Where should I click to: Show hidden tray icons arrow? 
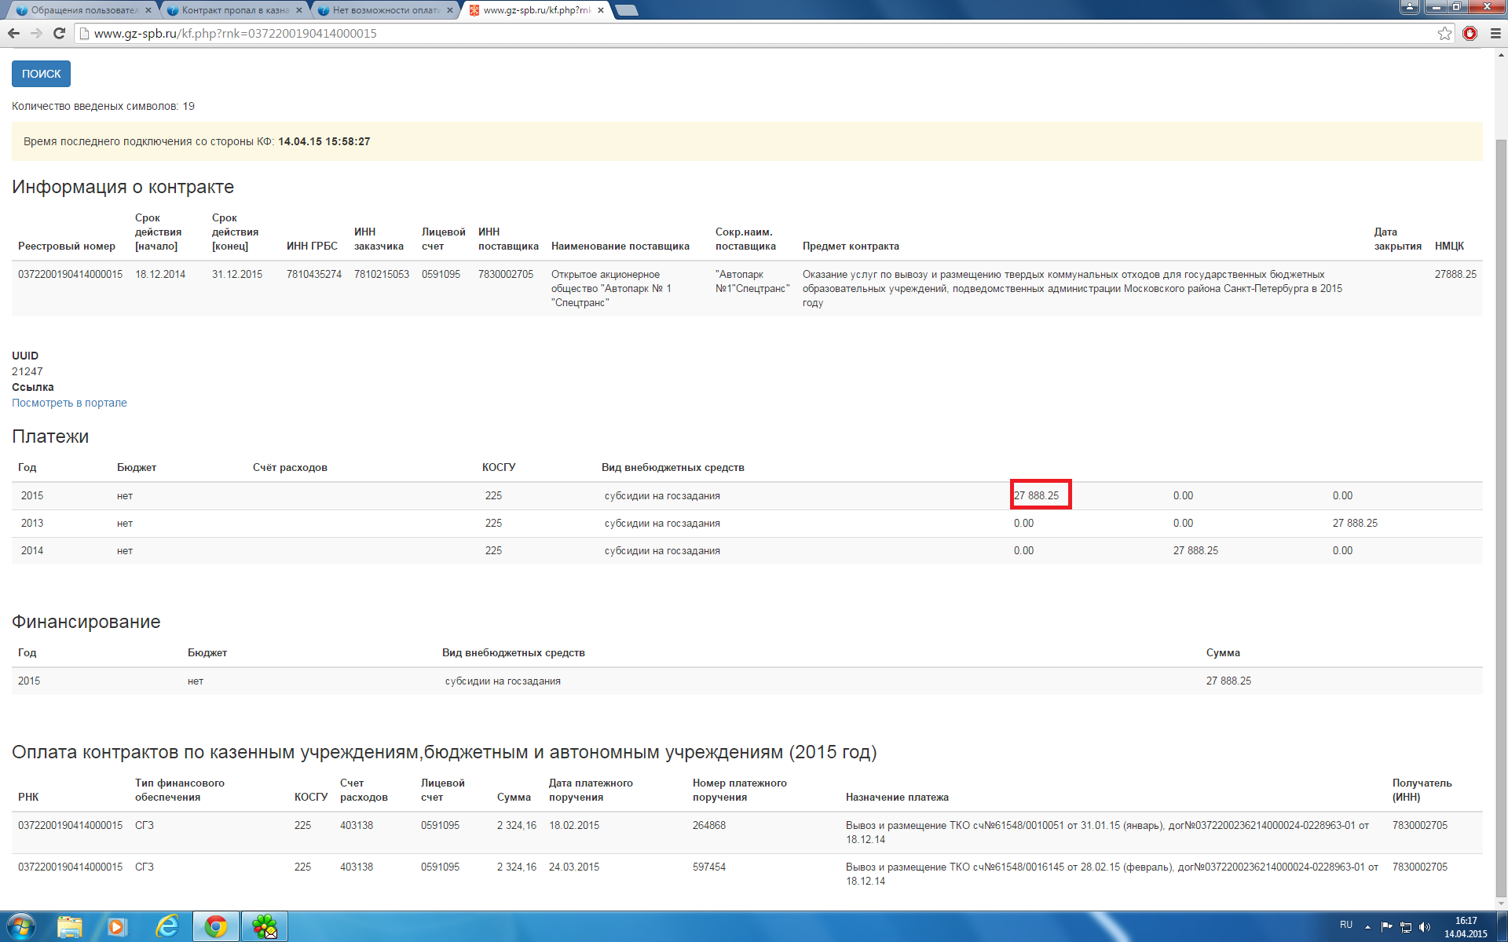[x=1367, y=927]
